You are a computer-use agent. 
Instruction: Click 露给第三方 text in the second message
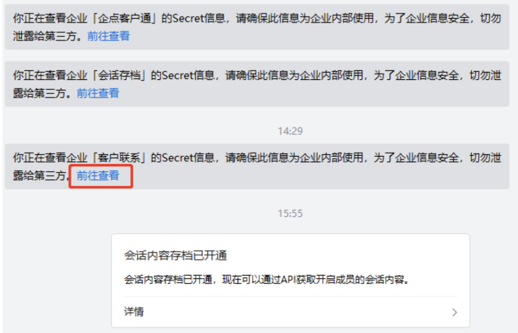pos(40,93)
